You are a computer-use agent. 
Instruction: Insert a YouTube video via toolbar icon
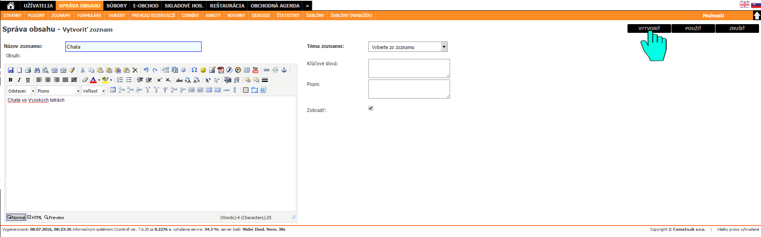tap(255, 70)
